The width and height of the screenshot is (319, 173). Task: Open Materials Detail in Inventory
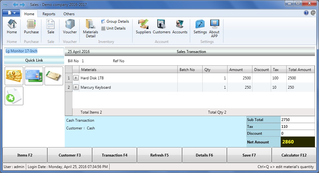(x=91, y=28)
